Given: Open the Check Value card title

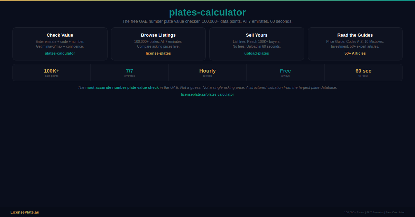Looking at the screenshot, I should [x=60, y=35].
